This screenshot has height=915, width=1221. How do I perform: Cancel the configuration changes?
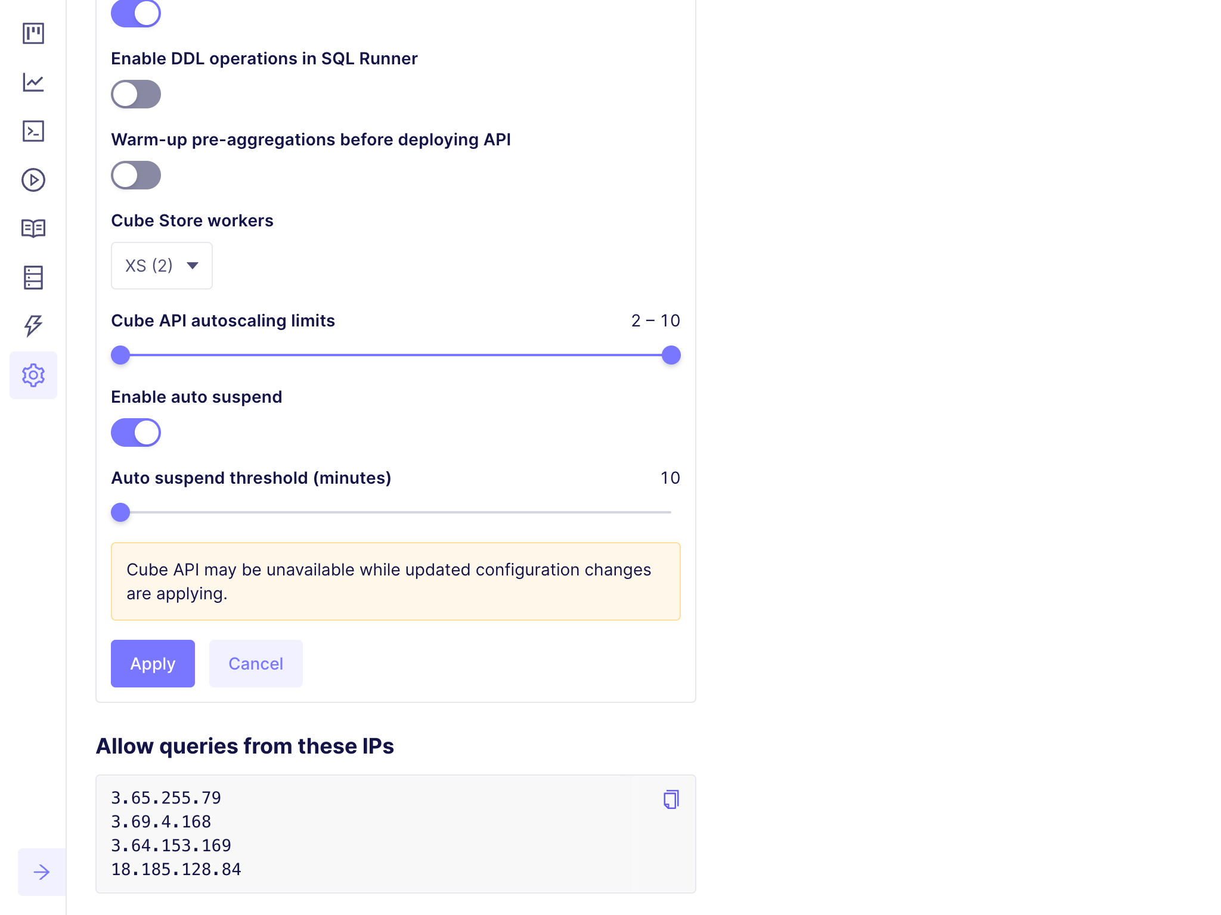[x=256, y=664]
